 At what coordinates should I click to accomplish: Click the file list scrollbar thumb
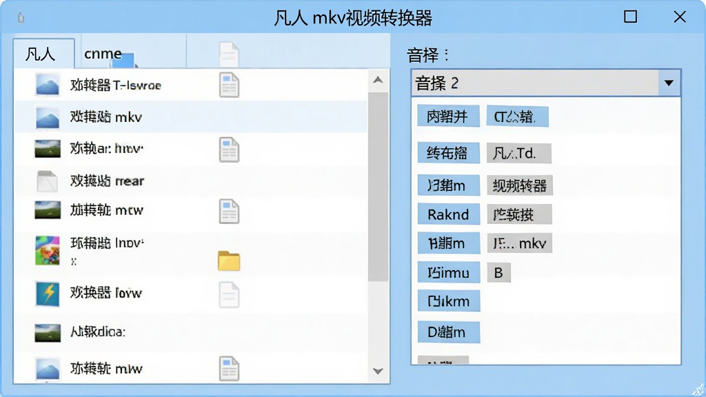pyautogui.click(x=379, y=187)
